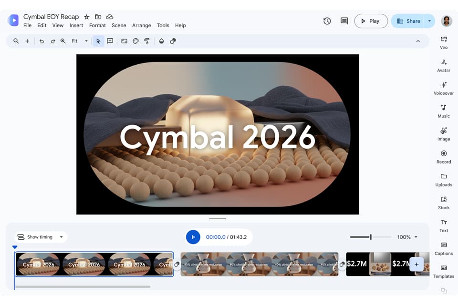
Task: Open the Captions sidebar tool
Action: 443,249
